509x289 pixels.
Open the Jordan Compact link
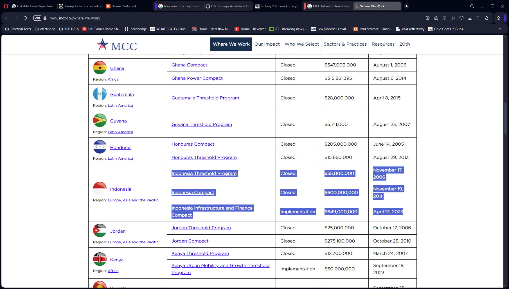tap(190, 241)
